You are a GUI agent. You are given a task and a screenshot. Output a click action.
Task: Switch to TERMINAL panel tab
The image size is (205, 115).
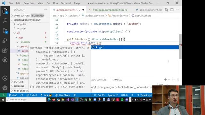117,80
